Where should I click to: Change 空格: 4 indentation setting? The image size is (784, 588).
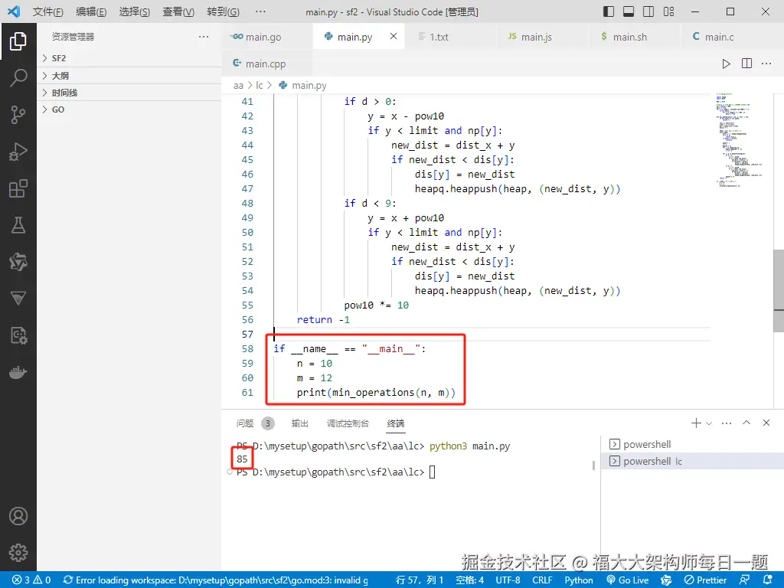point(469,580)
